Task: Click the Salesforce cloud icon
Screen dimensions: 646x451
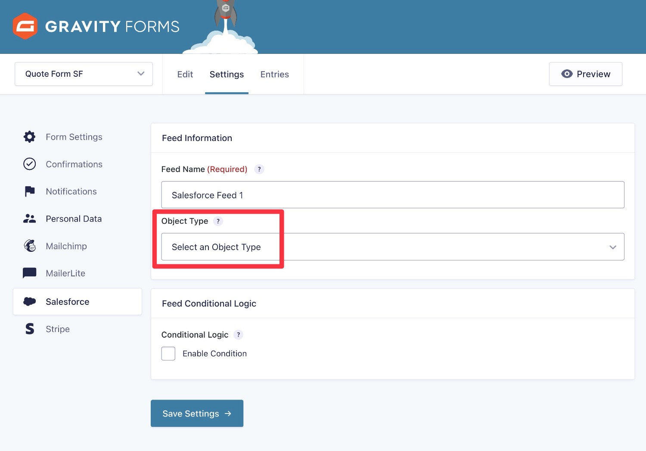Action: point(29,301)
